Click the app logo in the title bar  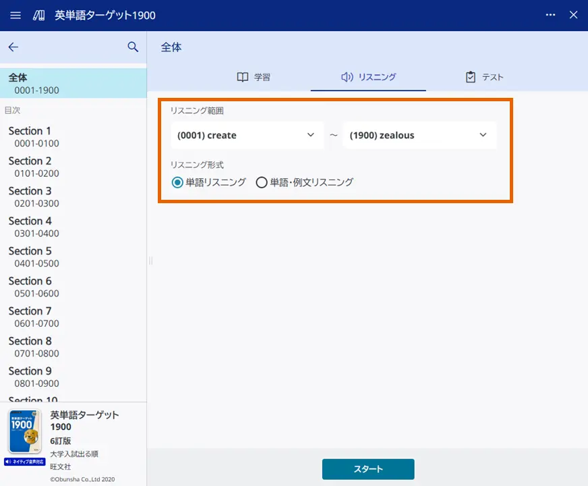[38, 15]
